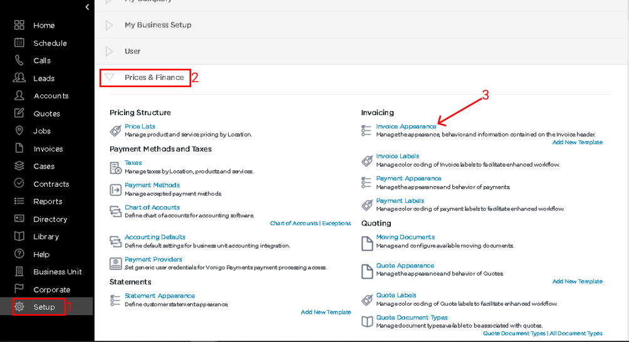Click the Schedule calendar icon
The width and height of the screenshot is (629, 342).
coord(19,43)
